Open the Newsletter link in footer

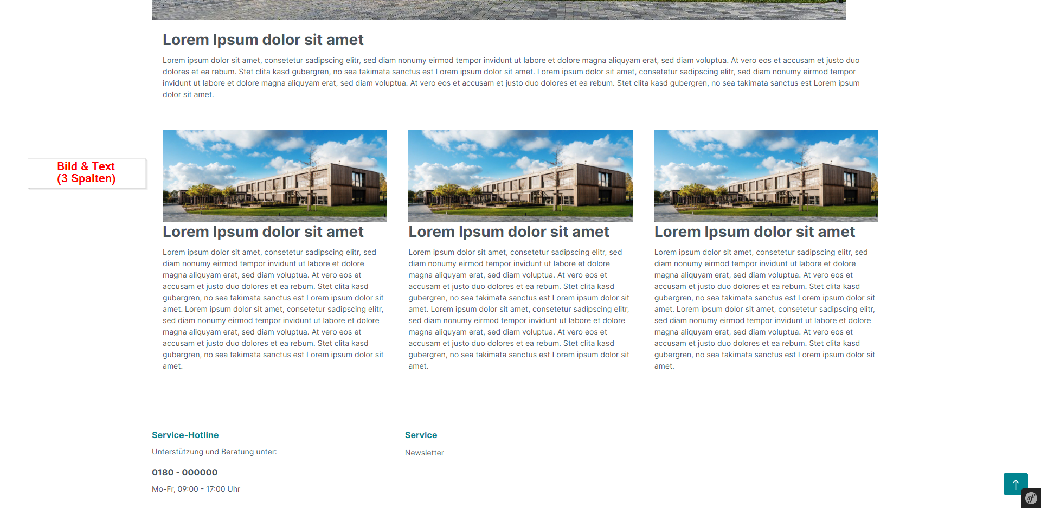click(424, 453)
